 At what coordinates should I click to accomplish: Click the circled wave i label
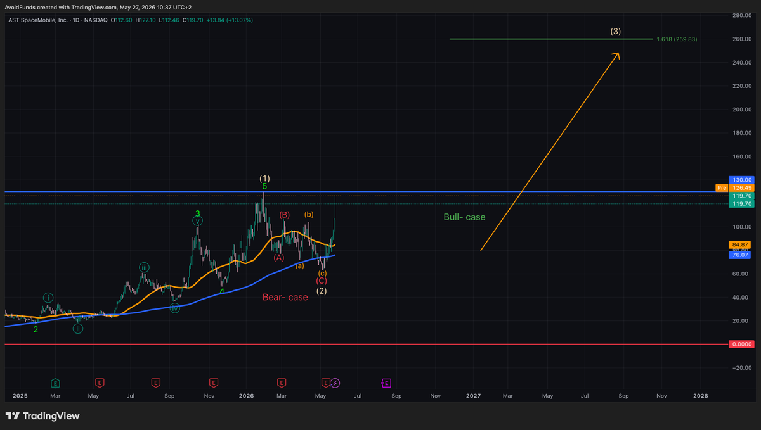[x=49, y=297]
